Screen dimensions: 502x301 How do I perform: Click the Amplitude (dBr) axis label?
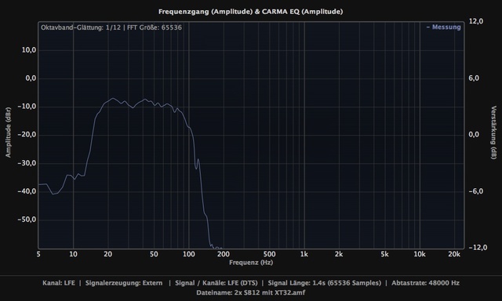click(8, 132)
